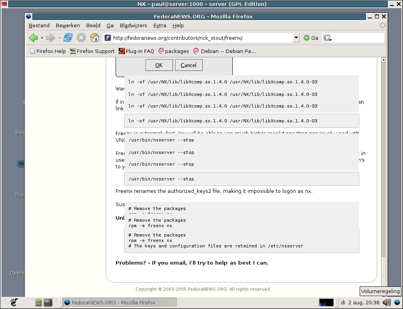Open the Debian -- Debian Pa... bookmark

point(225,51)
